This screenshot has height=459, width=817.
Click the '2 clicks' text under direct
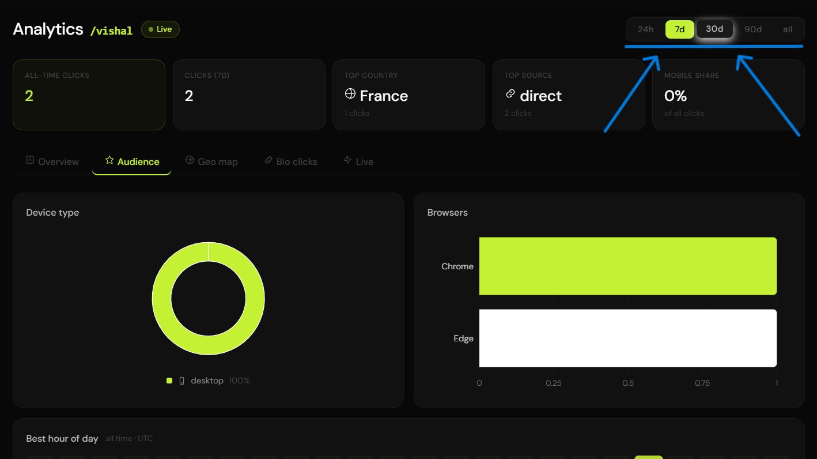click(518, 113)
